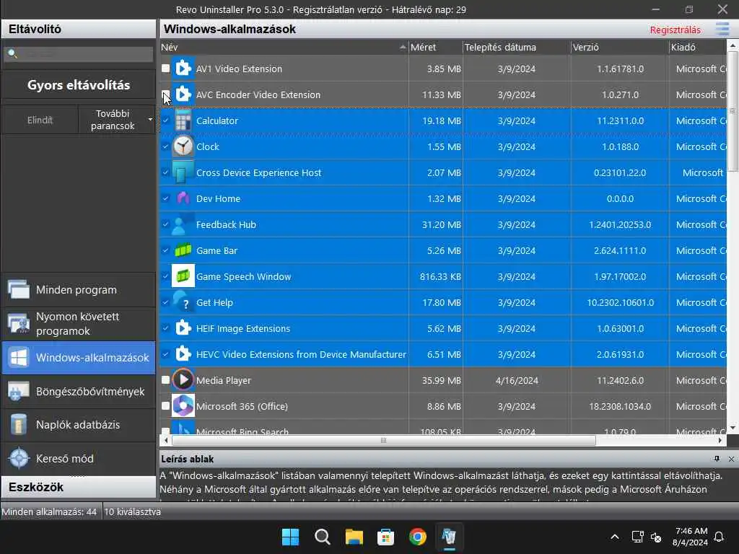Image resolution: width=739 pixels, height=554 pixels.
Task: Click the Feedback Hub app icon
Action: click(183, 225)
